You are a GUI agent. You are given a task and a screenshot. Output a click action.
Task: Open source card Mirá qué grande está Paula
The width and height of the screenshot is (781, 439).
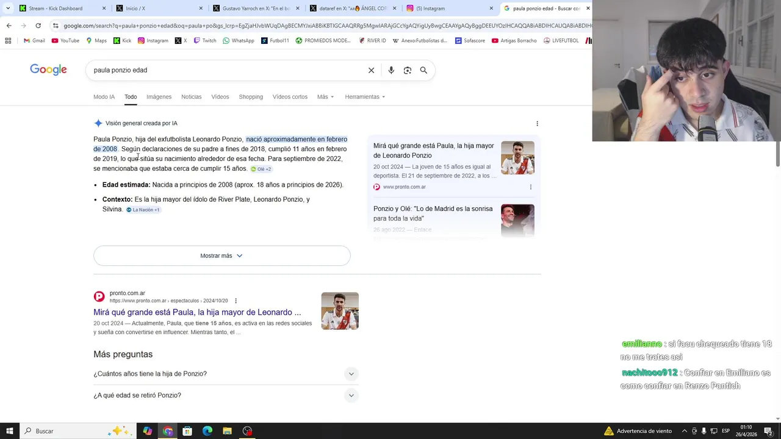click(434, 151)
